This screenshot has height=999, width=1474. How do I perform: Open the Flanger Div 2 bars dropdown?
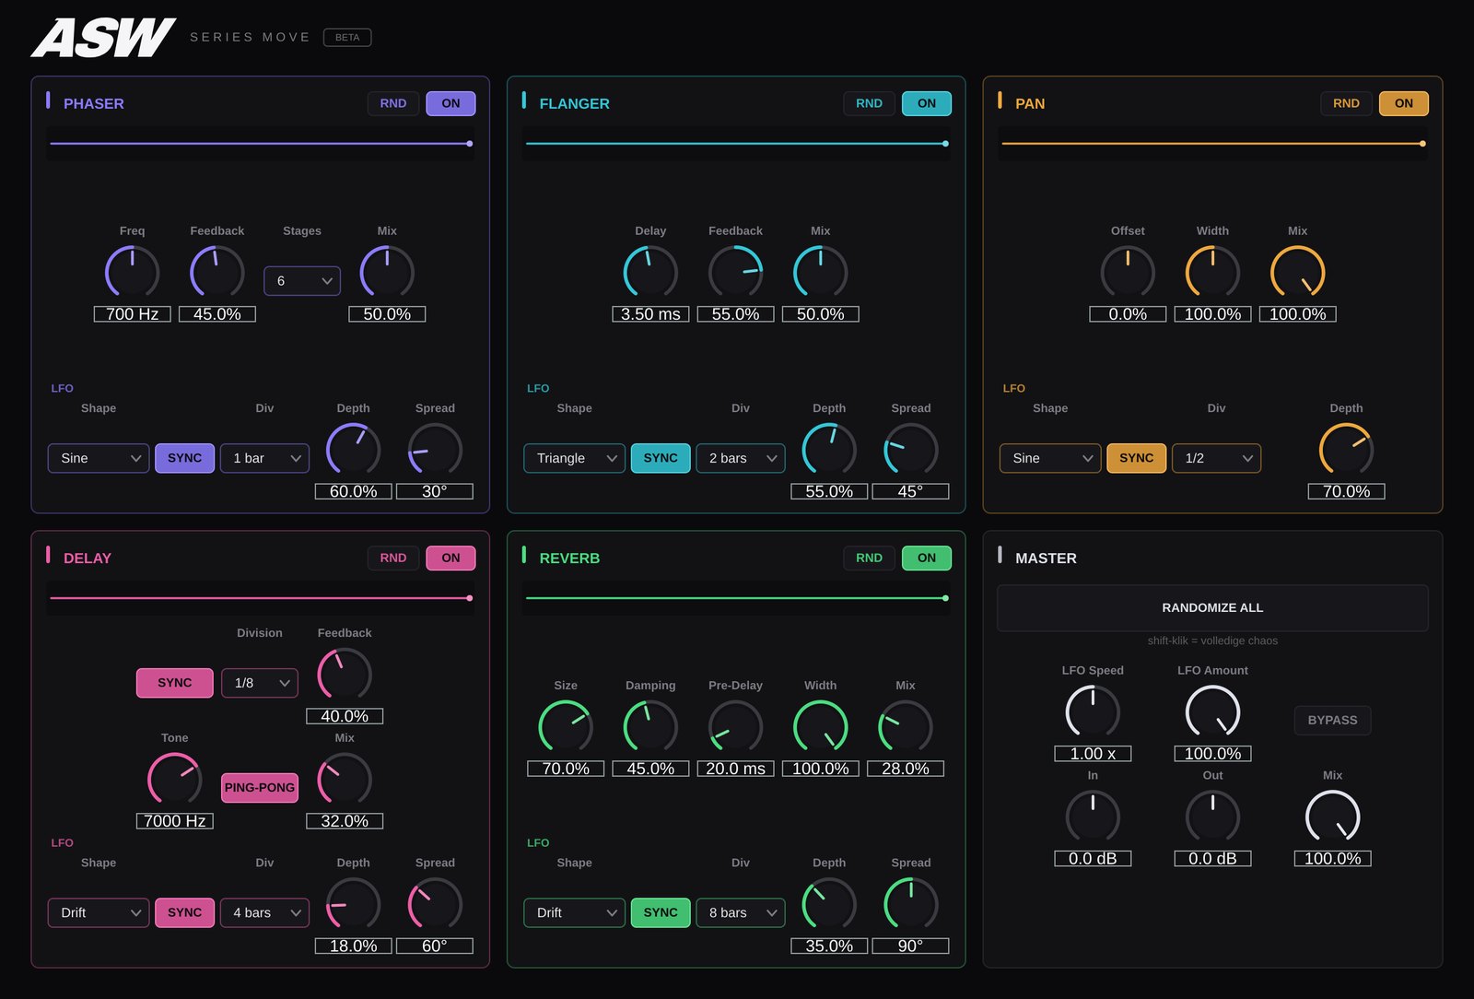(741, 458)
